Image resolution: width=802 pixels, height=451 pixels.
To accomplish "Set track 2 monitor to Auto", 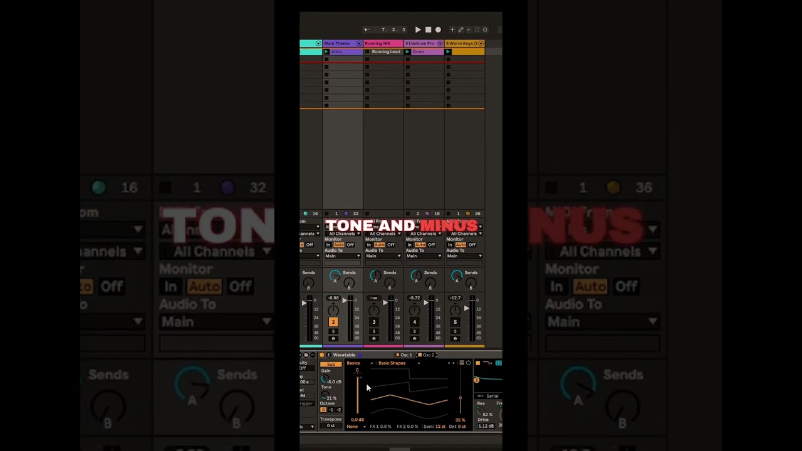I will pos(339,245).
